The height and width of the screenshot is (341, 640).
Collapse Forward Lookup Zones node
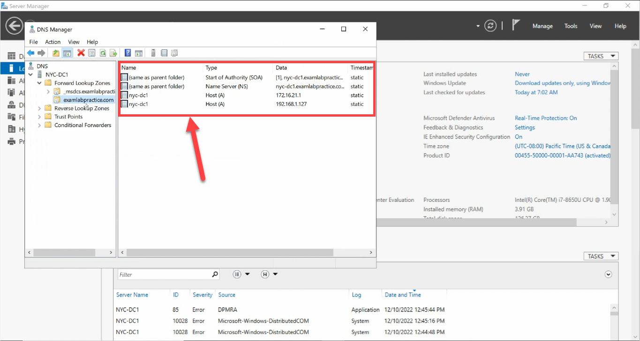40,83
